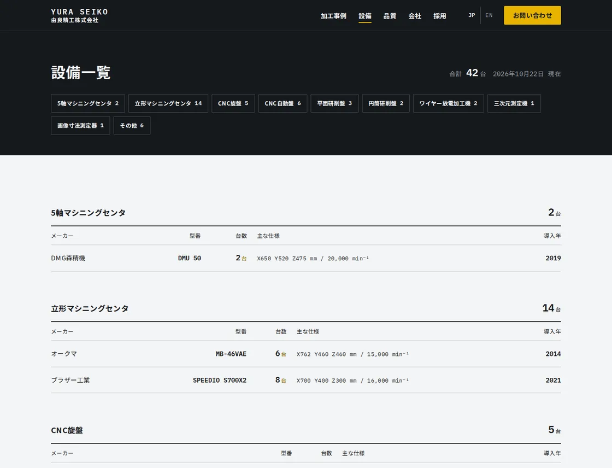Click the 主な仕様 header in 5軸 table
612x468 pixels.
(x=268, y=236)
